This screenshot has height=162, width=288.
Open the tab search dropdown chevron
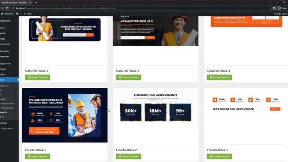(x=270, y=2)
